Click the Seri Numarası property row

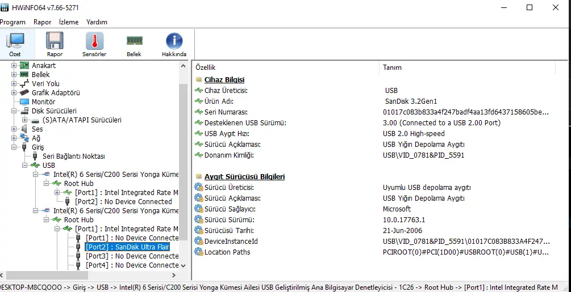pos(375,112)
